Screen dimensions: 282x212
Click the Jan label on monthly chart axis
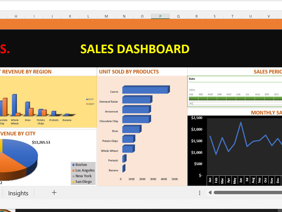pyautogui.click(x=210, y=180)
